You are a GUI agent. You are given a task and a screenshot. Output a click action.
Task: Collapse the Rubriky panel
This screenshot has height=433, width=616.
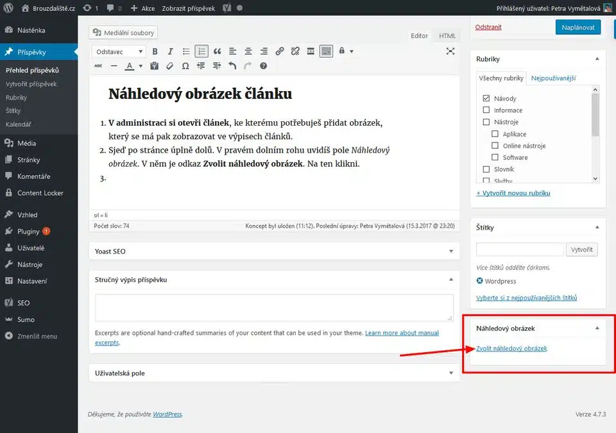coord(597,59)
